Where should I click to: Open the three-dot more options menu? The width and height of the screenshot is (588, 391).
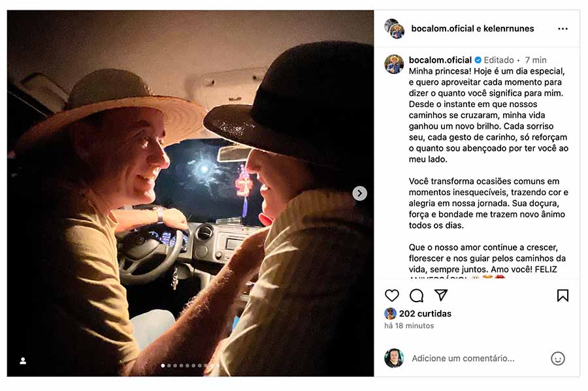coord(563,29)
